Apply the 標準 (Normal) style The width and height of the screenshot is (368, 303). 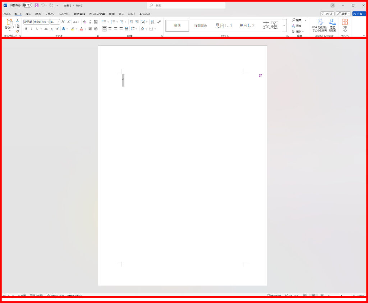[177, 25]
